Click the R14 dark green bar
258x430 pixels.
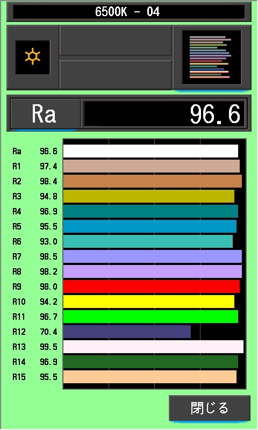click(x=150, y=362)
